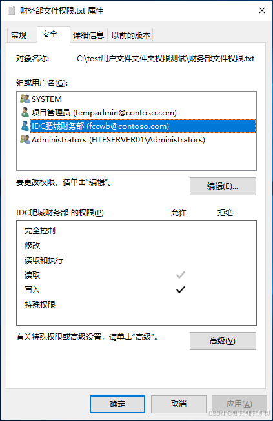Open the 详细信息 tab
Viewport: 273px width, 421px height.
(x=88, y=35)
